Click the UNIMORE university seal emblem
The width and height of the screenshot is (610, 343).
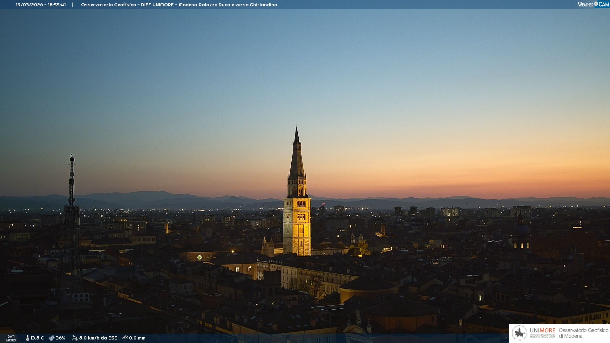pyautogui.click(x=519, y=333)
